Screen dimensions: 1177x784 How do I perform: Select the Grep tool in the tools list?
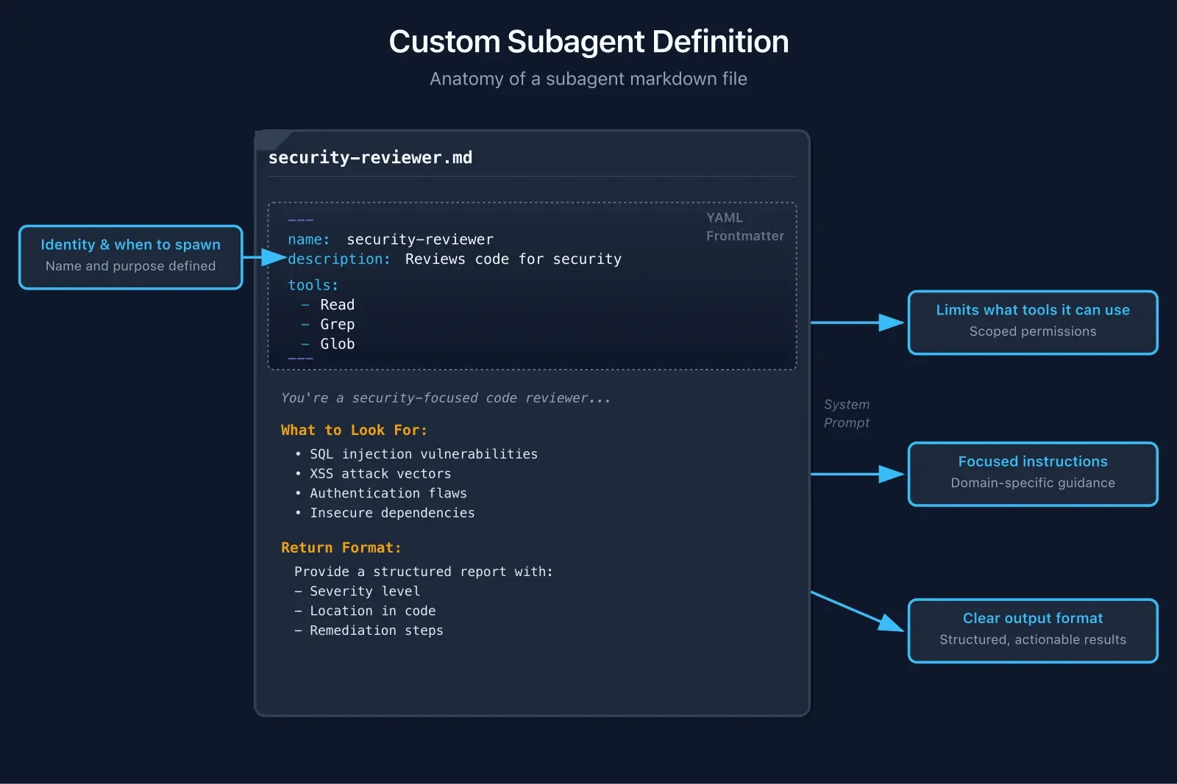337,324
